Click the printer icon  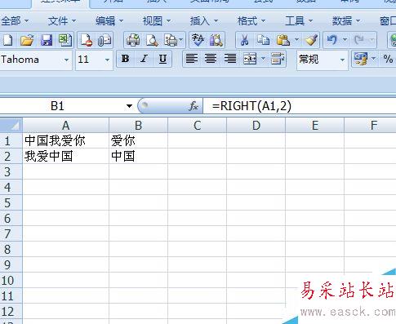click(x=133, y=41)
